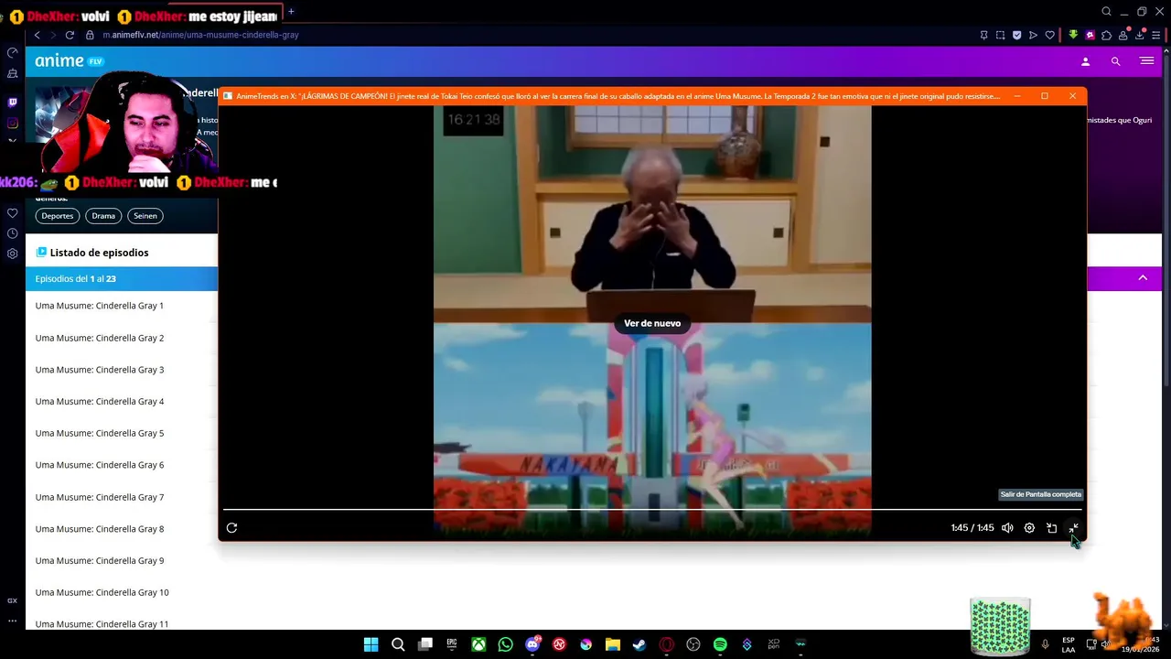Open a new tab with the plus icon

click(x=291, y=12)
